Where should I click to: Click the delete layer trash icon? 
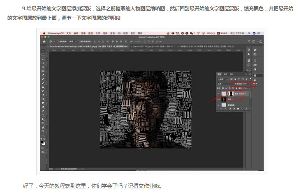[x=246, y=109]
